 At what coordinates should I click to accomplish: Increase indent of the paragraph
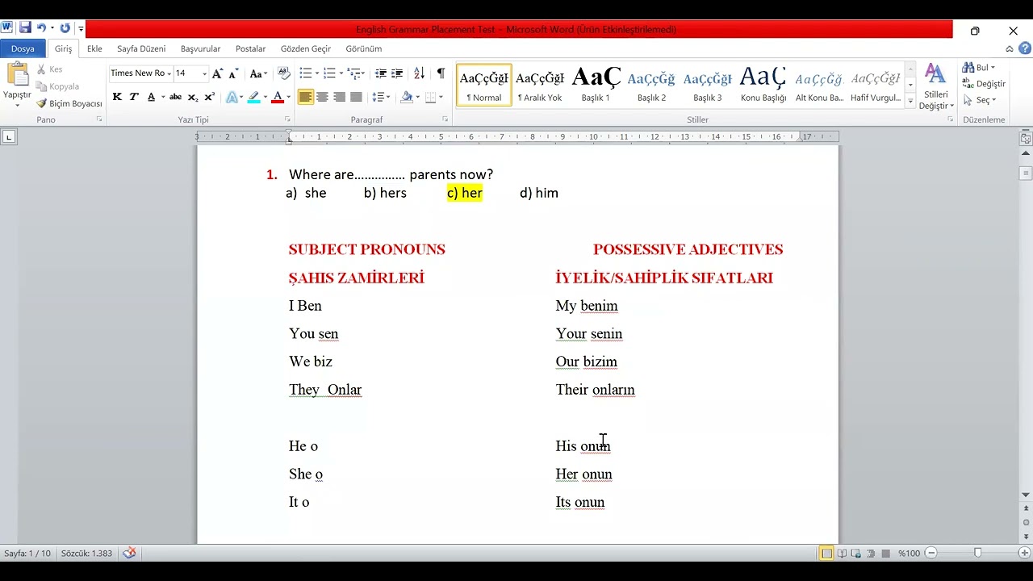(397, 73)
